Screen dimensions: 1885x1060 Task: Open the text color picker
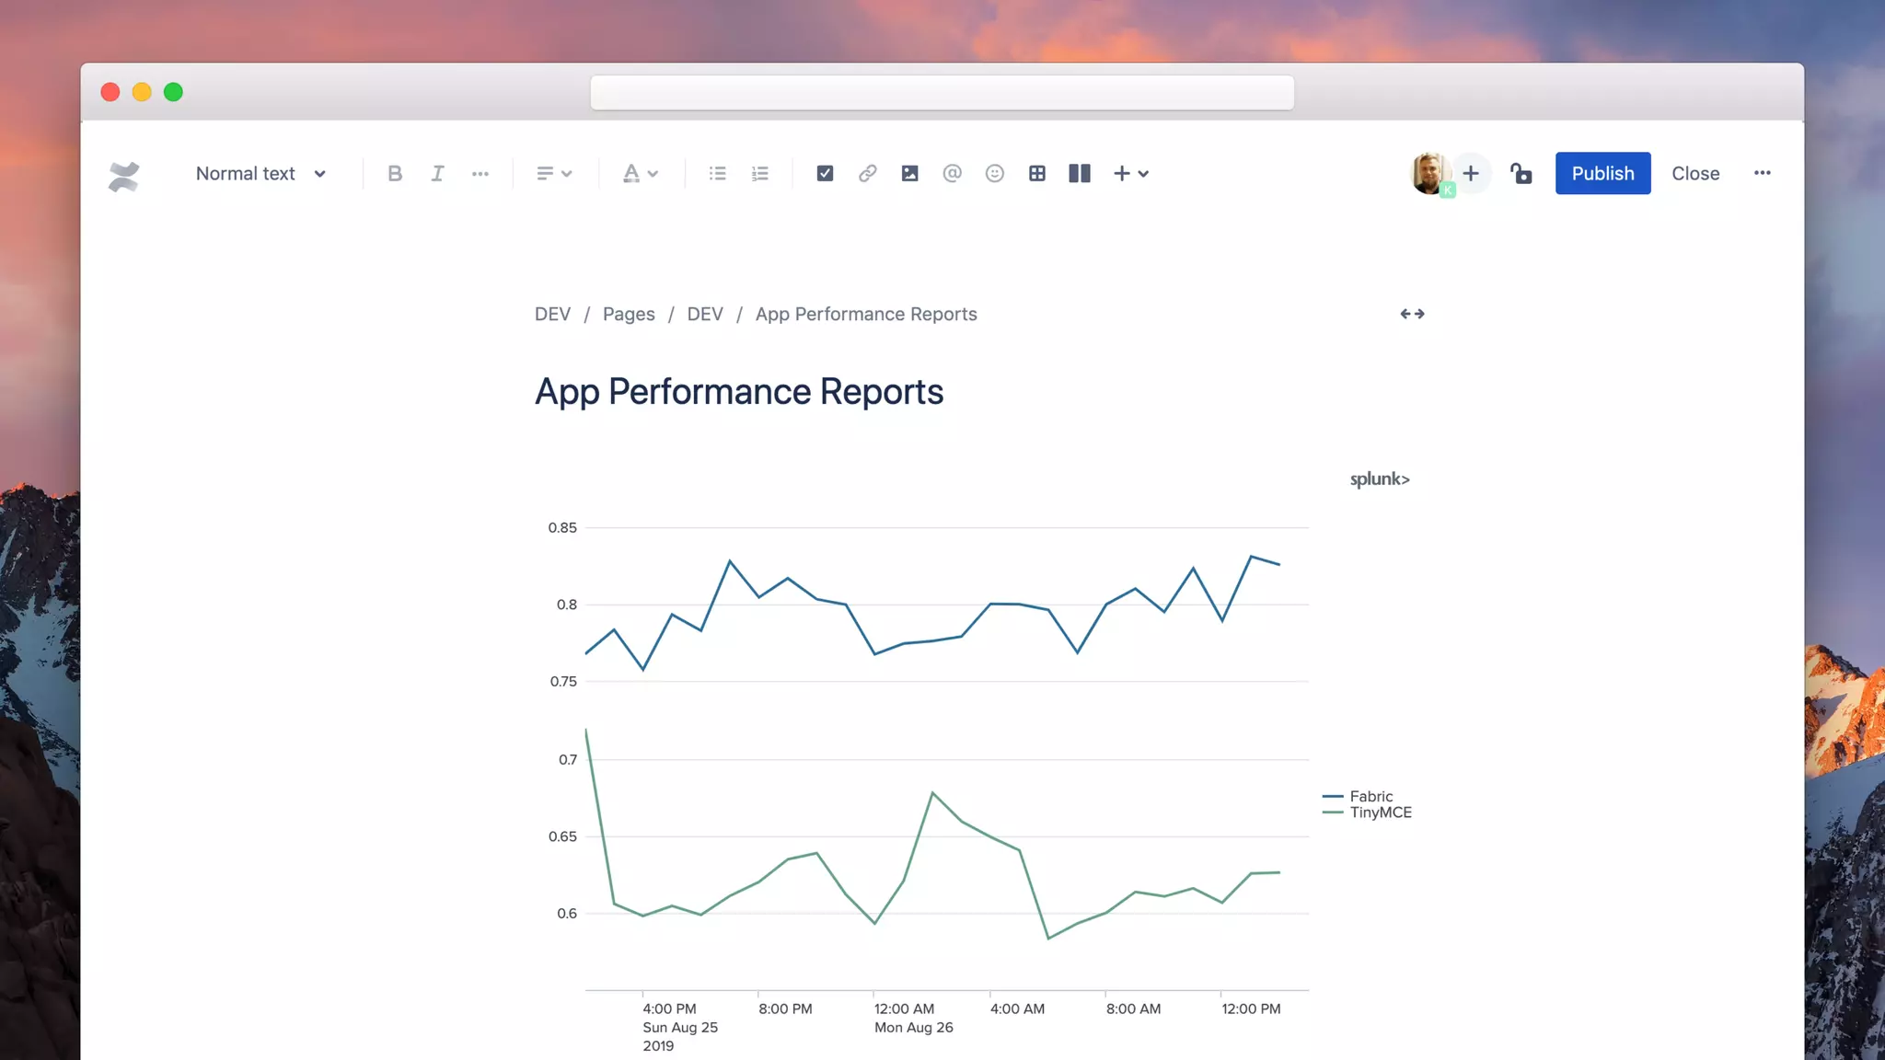coord(640,173)
